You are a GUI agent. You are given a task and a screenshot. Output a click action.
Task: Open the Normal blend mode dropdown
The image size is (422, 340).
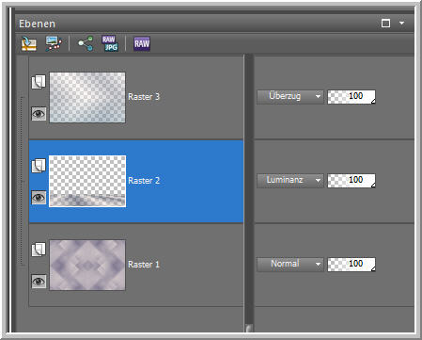click(x=290, y=265)
